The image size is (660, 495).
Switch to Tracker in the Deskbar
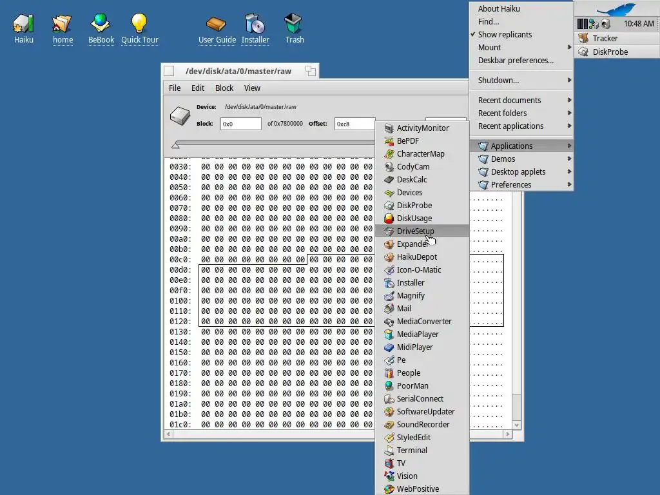pyautogui.click(x=617, y=38)
